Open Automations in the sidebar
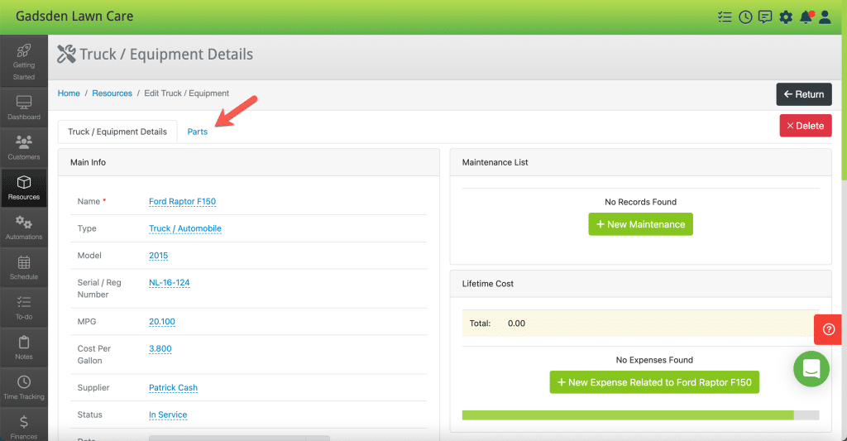 (24, 228)
